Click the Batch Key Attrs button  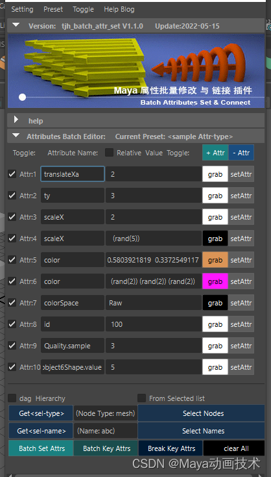coord(106,448)
